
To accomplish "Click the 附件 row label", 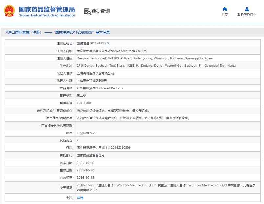I will (x=69, y=133).
